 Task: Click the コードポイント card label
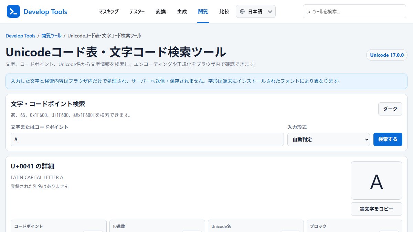(x=29, y=227)
